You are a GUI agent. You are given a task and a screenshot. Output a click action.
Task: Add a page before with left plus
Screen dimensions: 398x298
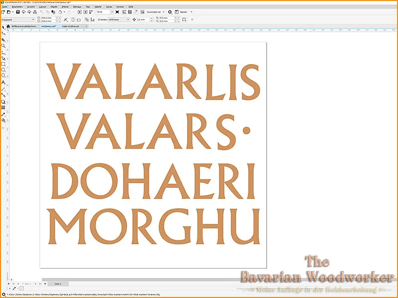[x=8, y=284]
